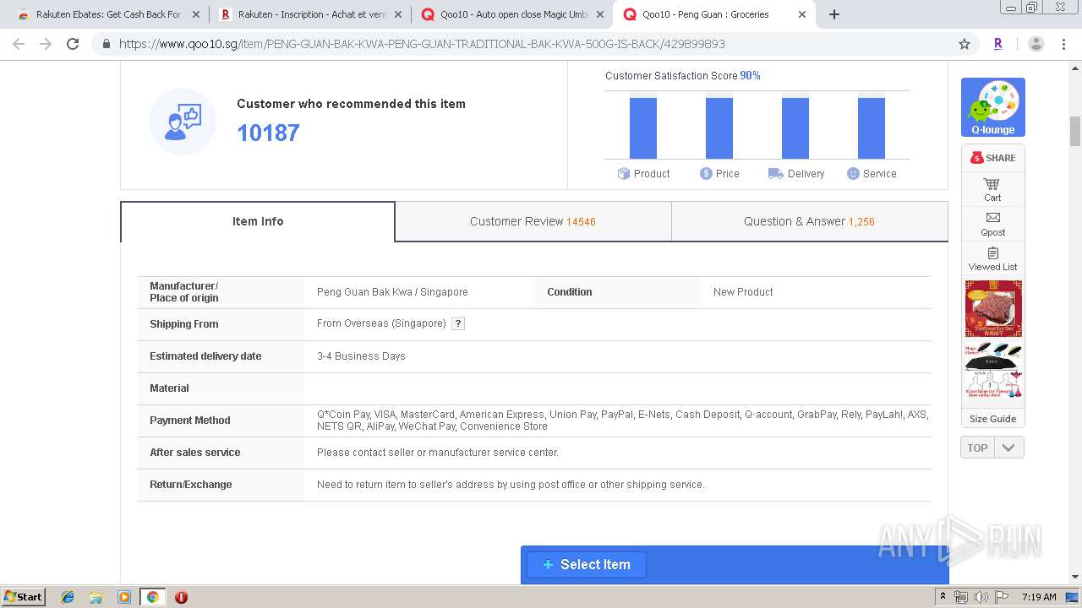Click the 'Peng Guan Bak Kwa / Singapore' cell
The height and width of the screenshot is (608, 1082).
(x=392, y=292)
